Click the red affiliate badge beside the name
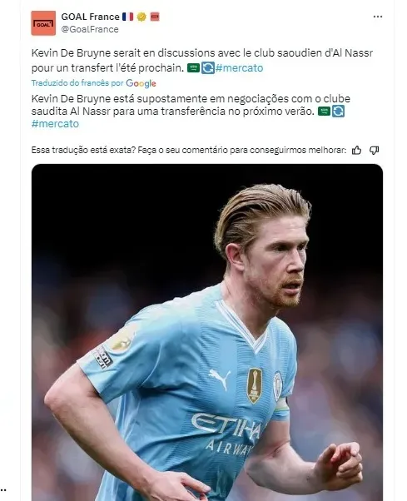The height and width of the screenshot is (501, 407). tap(155, 17)
